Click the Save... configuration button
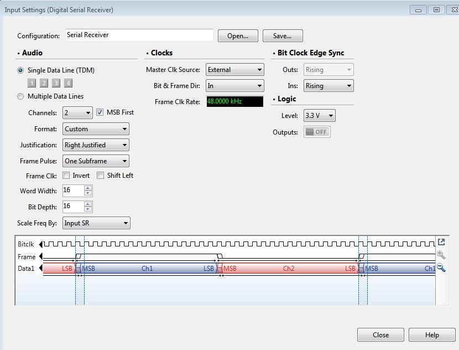Image resolution: width=459 pixels, height=350 pixels. click(283, 36)
